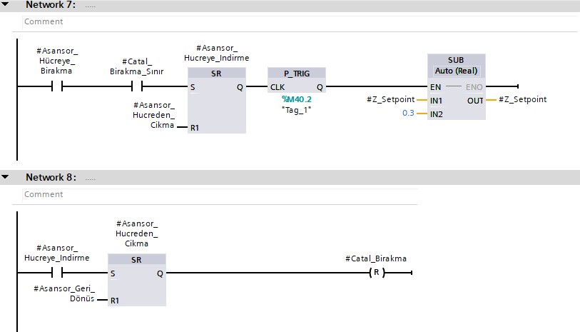
Task: Click #Z_Setpoint operand at SUB IN1
Action: click(x=390, y=100)
